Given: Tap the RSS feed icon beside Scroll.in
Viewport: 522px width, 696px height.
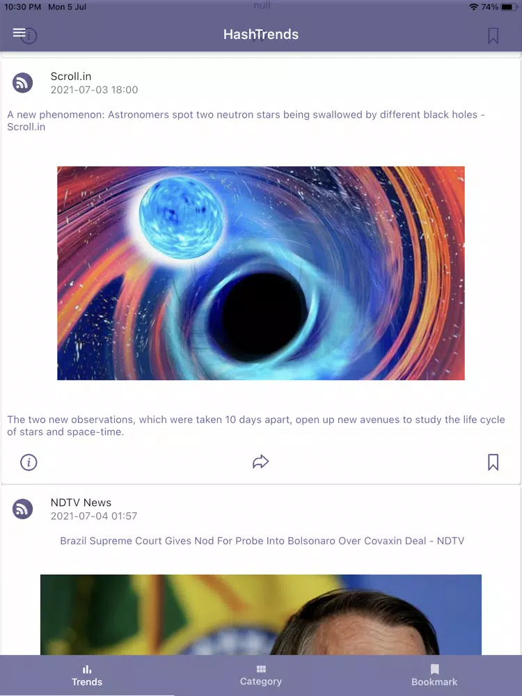Looking at the screenshot, I should click(x=23, y=83).
